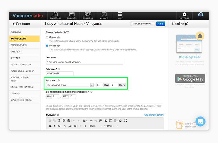Insert an image in the Overview editor

(106, 121)
